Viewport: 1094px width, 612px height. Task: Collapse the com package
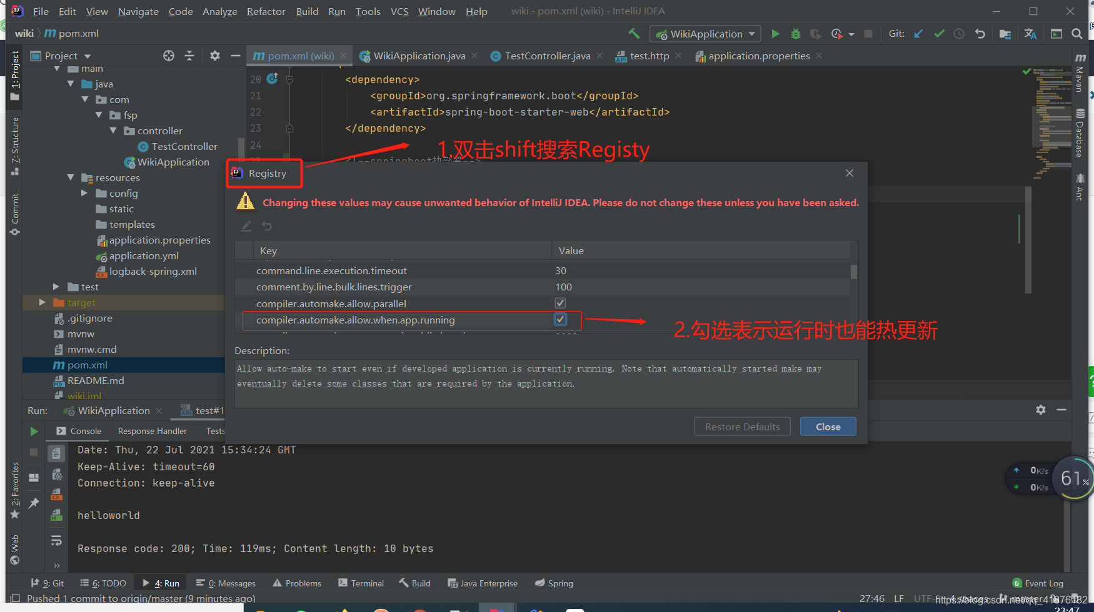coord(85,99)
